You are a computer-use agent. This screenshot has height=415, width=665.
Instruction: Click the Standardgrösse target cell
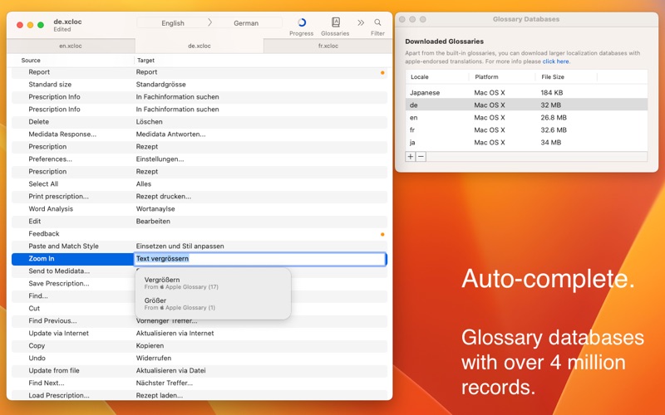click(x=160, y=85)
